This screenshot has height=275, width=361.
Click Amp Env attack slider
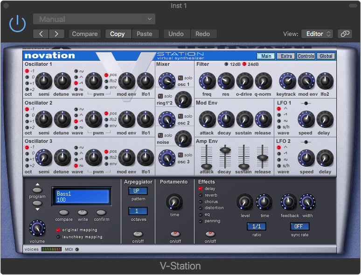coord(207,166)
